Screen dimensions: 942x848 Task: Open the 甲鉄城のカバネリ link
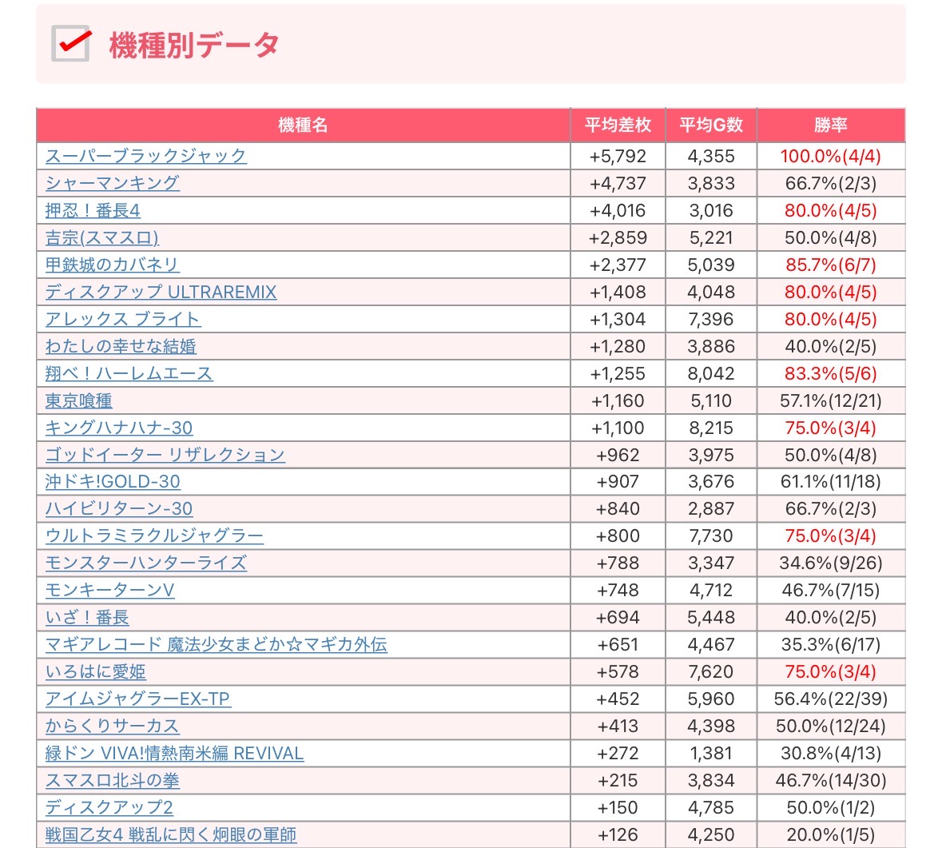tap(113, 265)
